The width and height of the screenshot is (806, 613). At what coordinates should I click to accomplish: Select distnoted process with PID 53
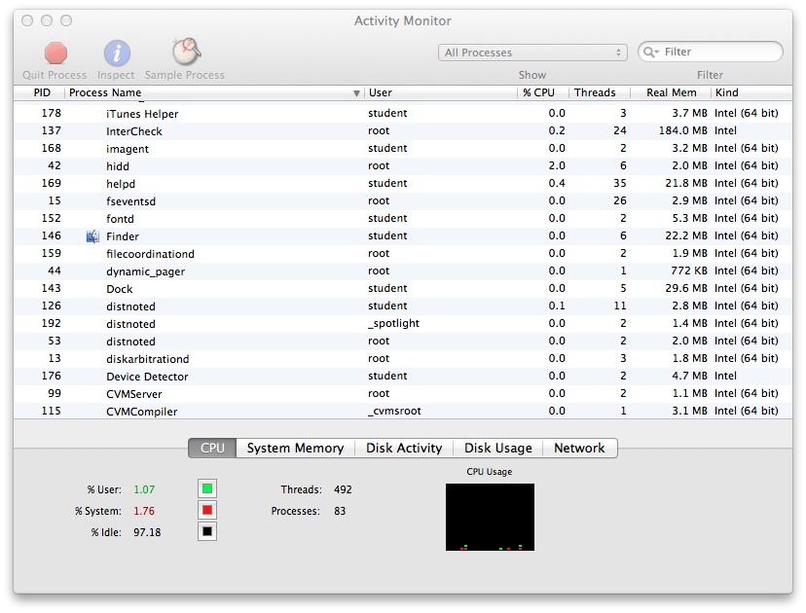pos(403,342)
